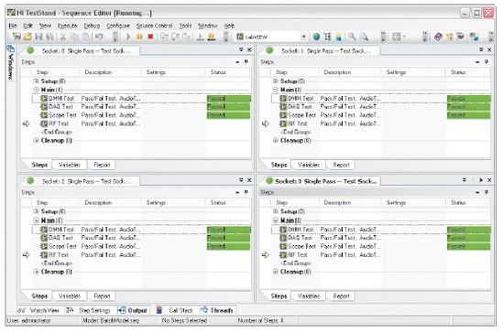Screen dimensions: 504x333
Task: Collapse the Main group in Socket 1
Action: coord(276,90)
